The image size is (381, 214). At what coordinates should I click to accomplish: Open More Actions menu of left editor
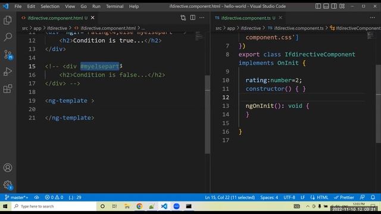(202, 17)
